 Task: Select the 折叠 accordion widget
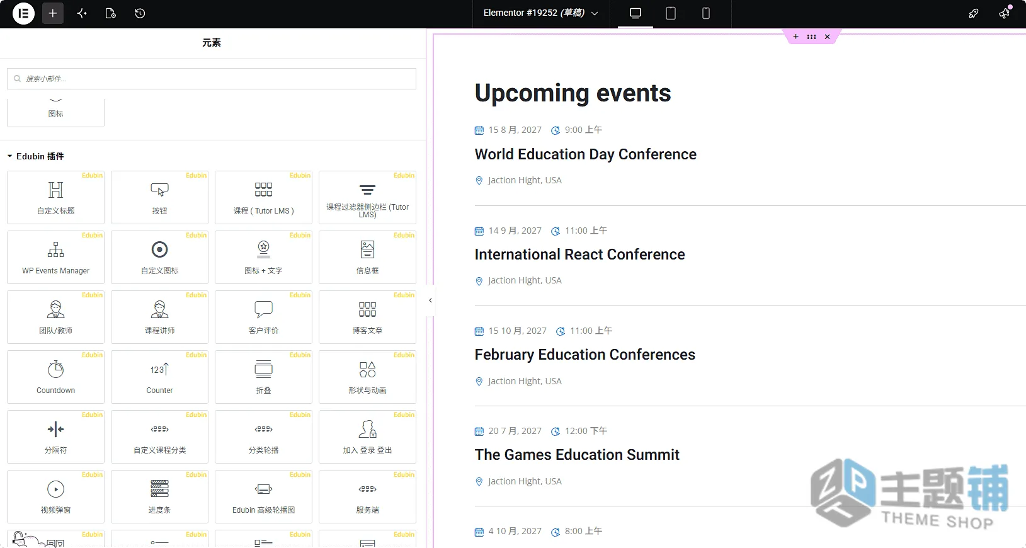click(x=263, y=377)
